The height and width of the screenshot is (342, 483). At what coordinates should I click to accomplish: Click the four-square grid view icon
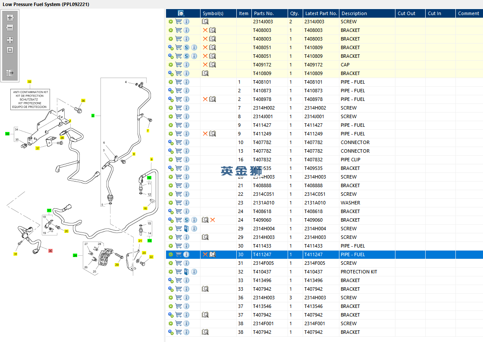(10, 40)
